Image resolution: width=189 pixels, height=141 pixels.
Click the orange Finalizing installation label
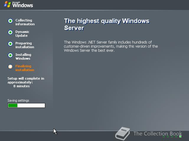[x=25, y=68]
